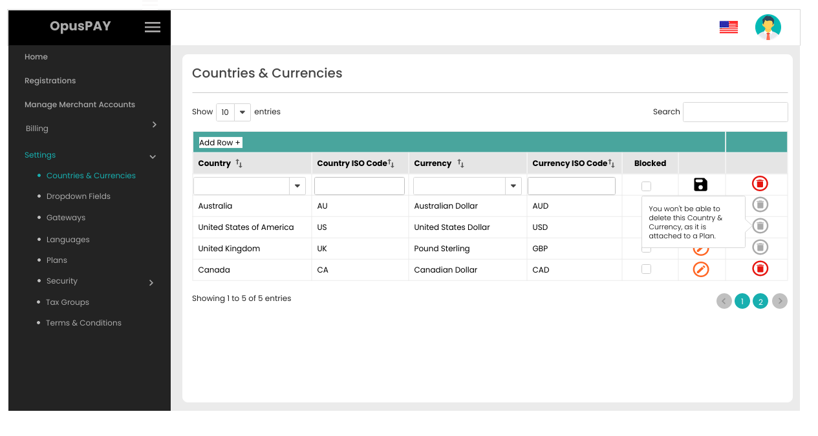
Task: Sort by Country column arrows
Action: tap(239, 163)
